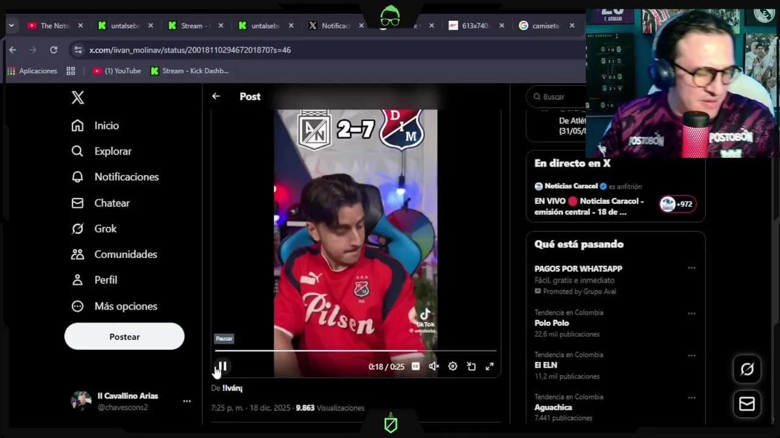This screenshot has width=780, height=438.
Task: Open the floating messages envelope button
Action: pos(747,404)
